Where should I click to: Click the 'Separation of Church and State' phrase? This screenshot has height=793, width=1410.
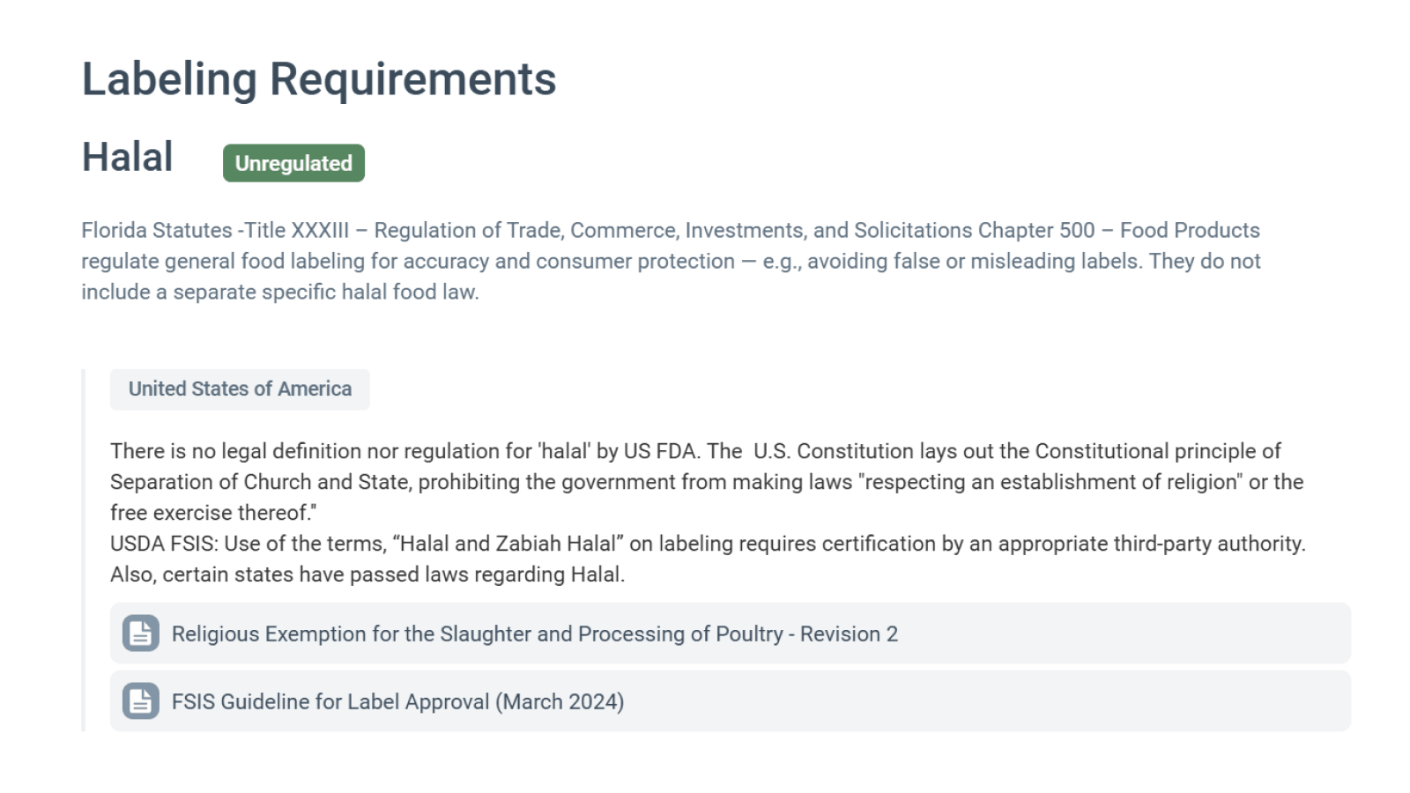(x=259, y=482)
